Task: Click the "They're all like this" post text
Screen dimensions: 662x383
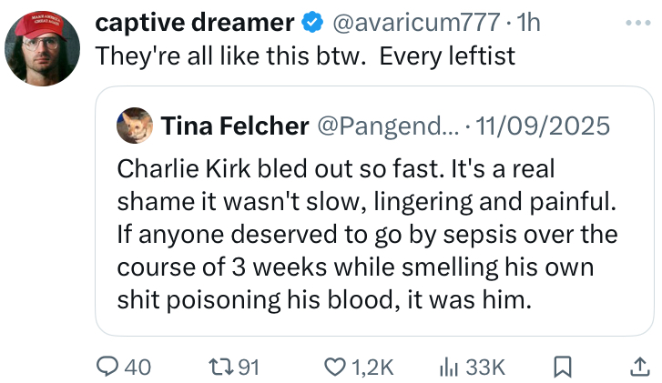Action: tap(306, 56)
